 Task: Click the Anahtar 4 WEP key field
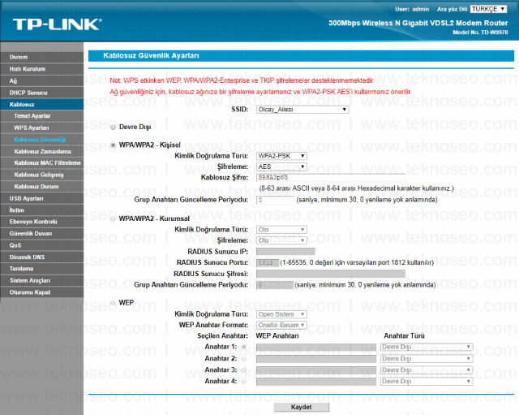(316, 382)
